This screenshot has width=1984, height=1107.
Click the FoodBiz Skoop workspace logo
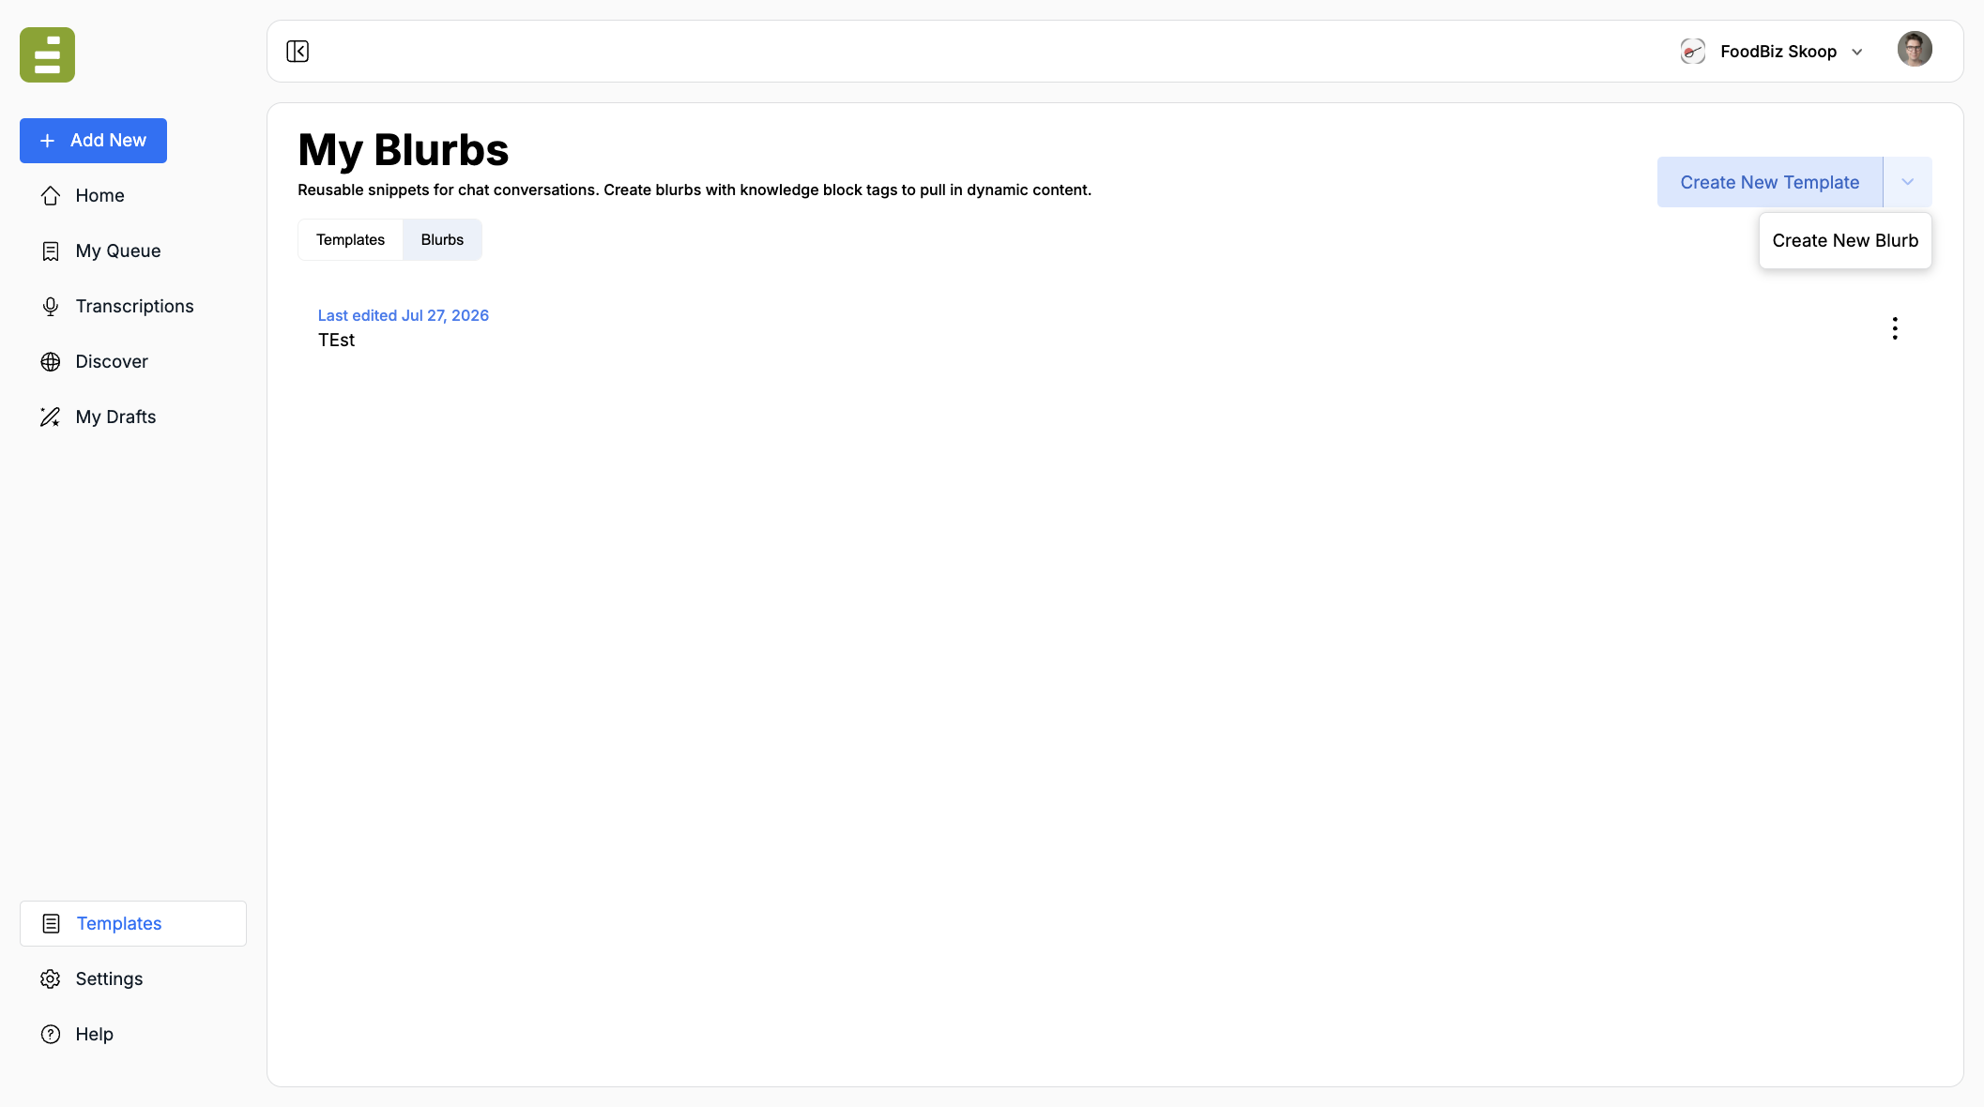(x=1693, y=52)
